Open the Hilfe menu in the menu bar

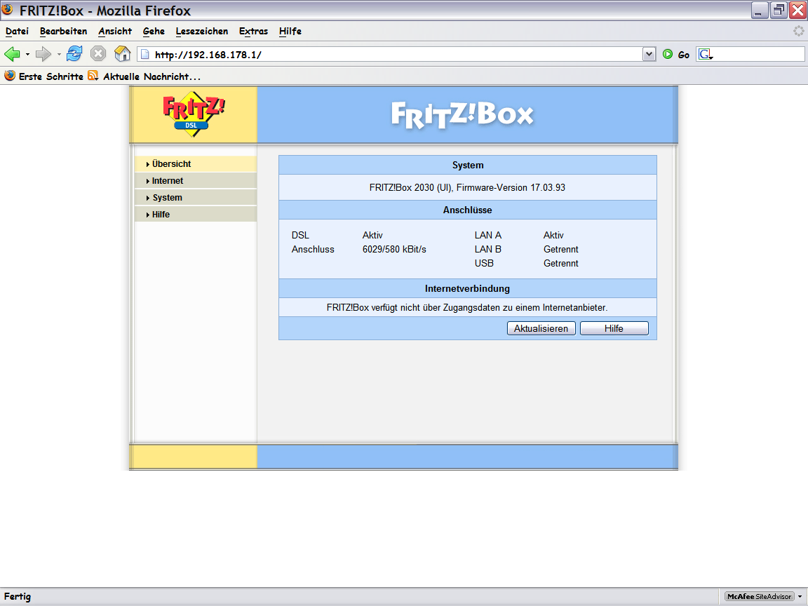(x=290, y=31)
